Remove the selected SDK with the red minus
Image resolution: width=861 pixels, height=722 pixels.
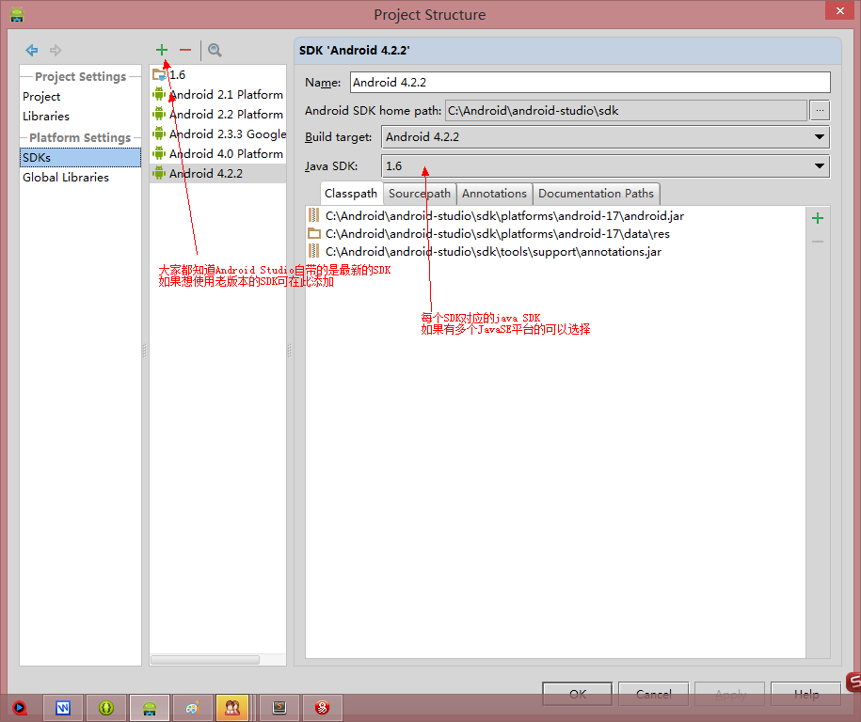185,50
